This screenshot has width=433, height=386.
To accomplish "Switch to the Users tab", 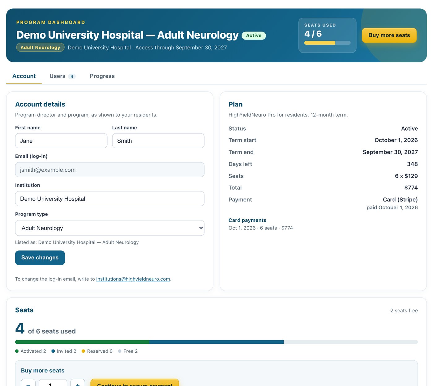I will [x=62, y=76].
